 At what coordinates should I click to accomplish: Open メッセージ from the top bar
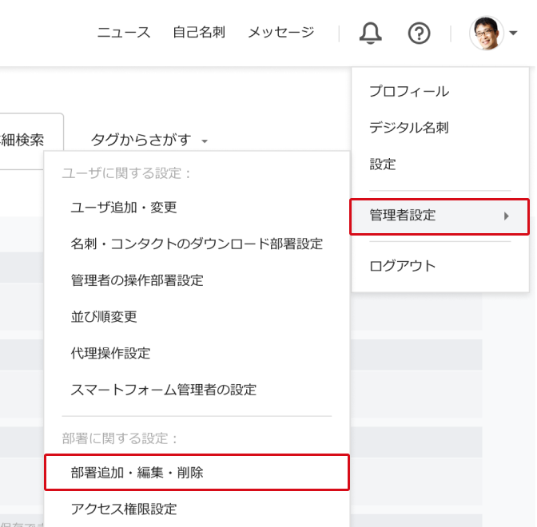click(x=280, y=33)
